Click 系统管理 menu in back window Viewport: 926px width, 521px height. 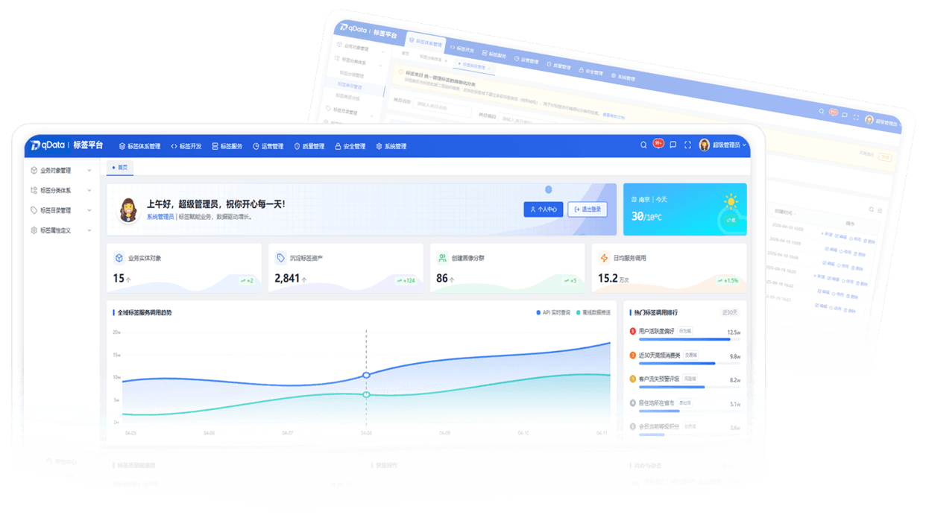623,77
